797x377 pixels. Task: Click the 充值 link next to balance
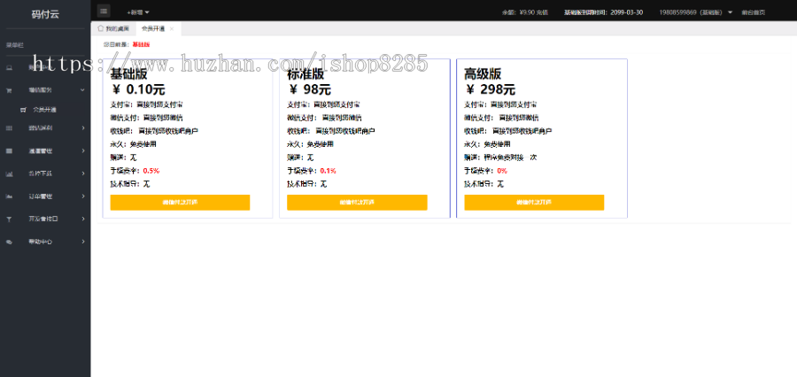542,12
